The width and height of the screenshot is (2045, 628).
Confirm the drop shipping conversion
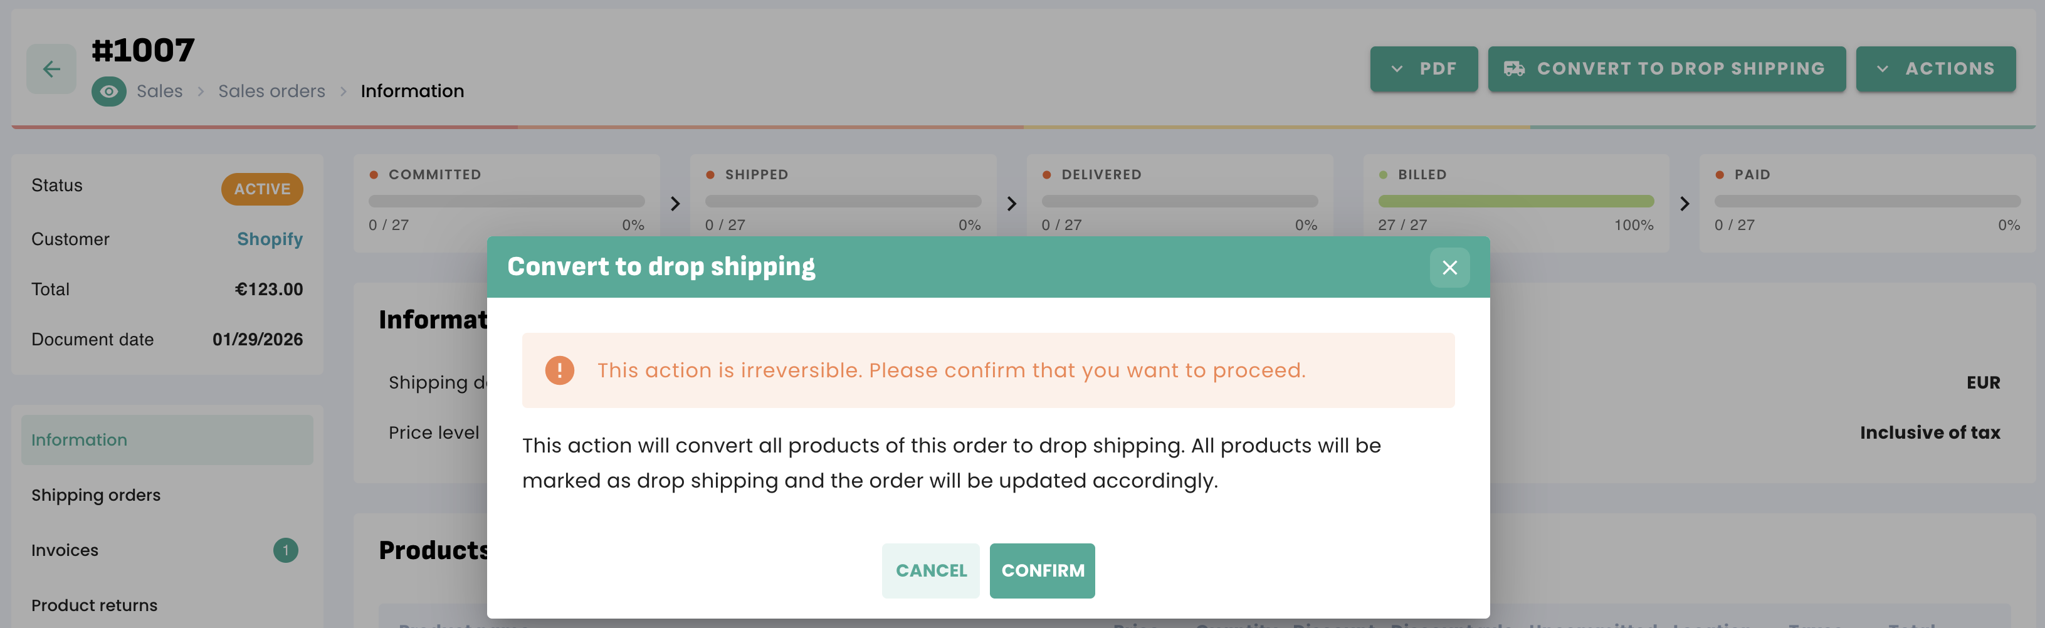(x=1041, y=570)
